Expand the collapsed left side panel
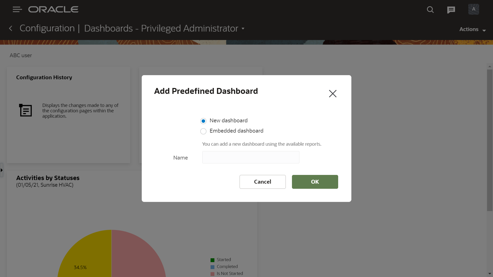The height and width of the screenshot is (277, 493). coord(2,170)
